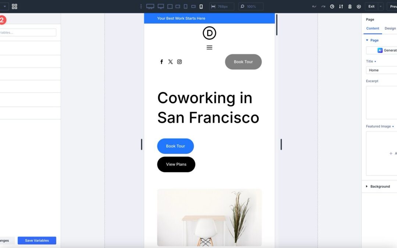Redo the last change
Image resolution: width=397 pixels, height=248 pixels.
323,6
